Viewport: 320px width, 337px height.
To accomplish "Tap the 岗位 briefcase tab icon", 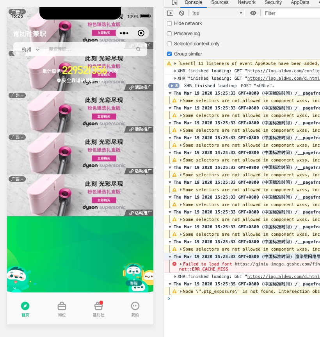I will 62,306.
